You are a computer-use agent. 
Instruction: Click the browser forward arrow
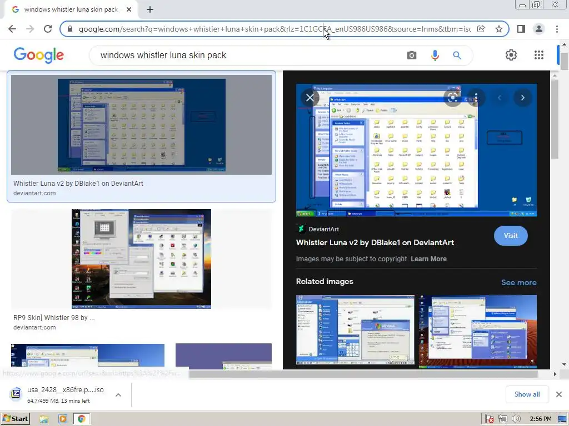tap(30, 29)
